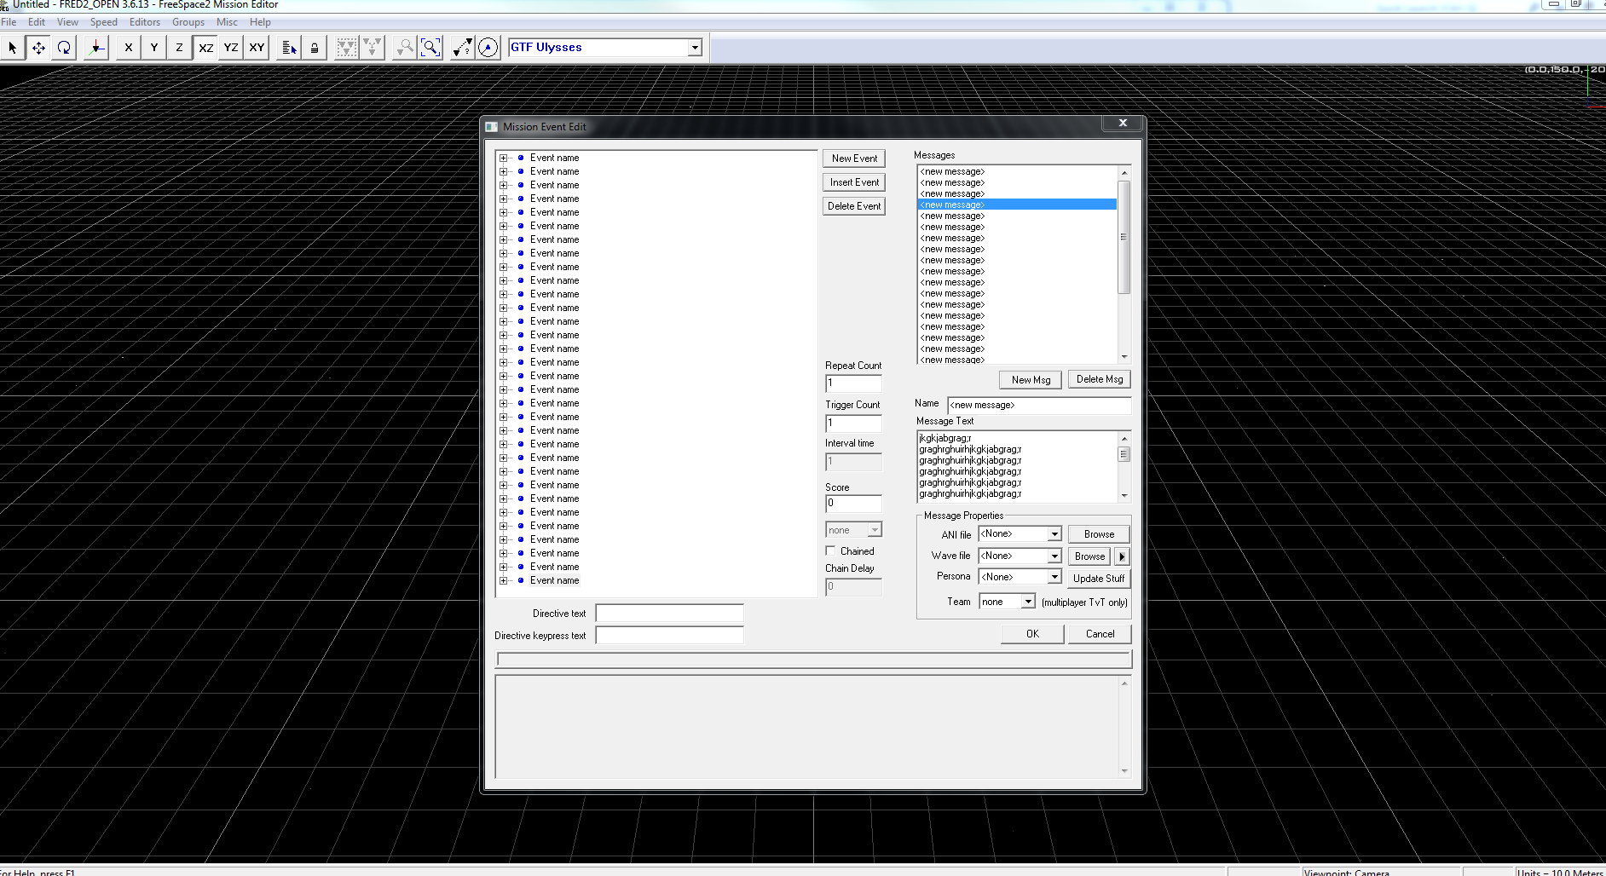
Task: Click the New Event button
Action: click(854, 158)
